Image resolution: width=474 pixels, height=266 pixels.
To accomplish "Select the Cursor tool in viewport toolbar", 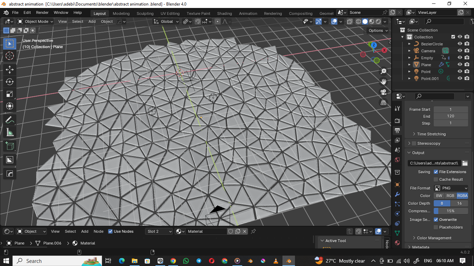I will pyautogui.click(x=10, y=56).
